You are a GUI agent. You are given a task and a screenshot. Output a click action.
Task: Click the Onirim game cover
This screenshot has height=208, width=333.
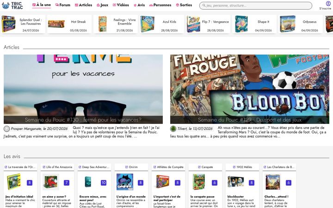(x=125, y=182)
